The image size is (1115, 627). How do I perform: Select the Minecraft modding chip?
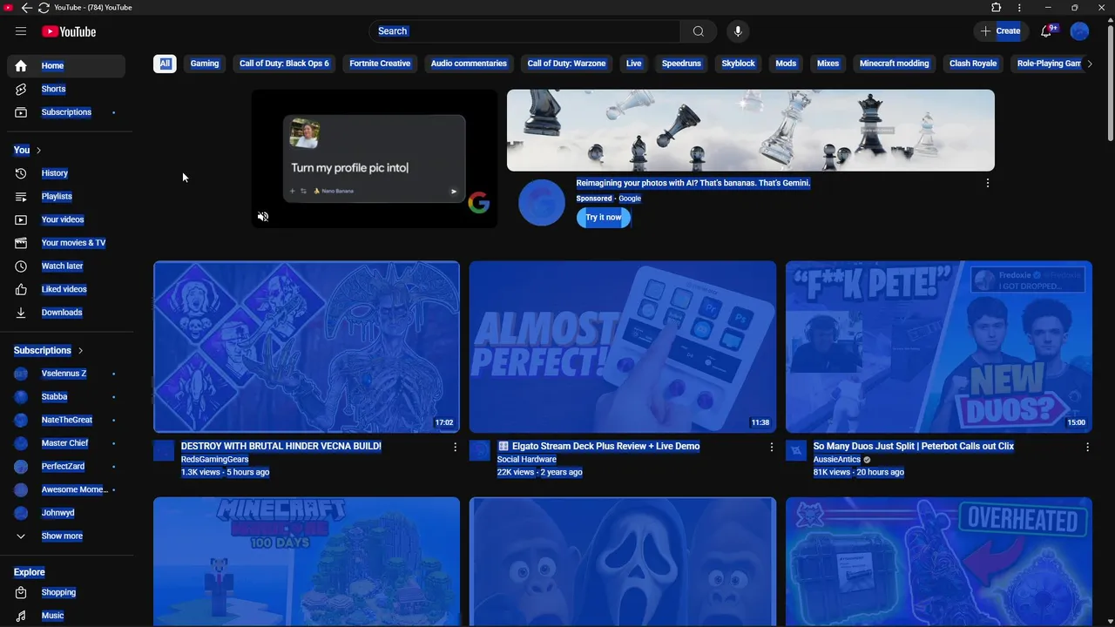click(894, 64)
